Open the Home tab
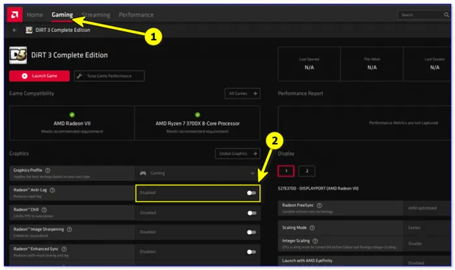The image size is (455, 270). tap(35, 15)
